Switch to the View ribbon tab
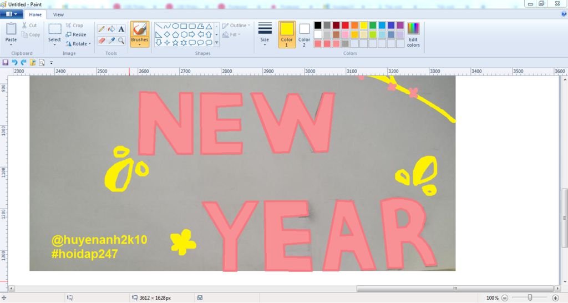The width and height of the screenshot is (568, 303). [x=58, y=14]
